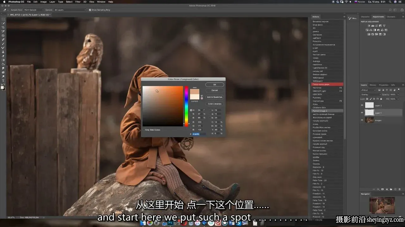Select the Eraser tool
This screenshot has width=405, height=227.
(3, 56)
